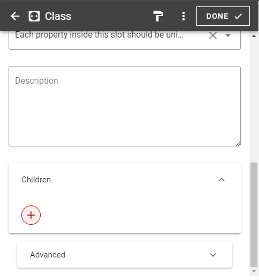Viewport: 259px width, 280px height.
Task: Click the Description resize handle corner
Action: pyautogui.click(x=238, y=144)
